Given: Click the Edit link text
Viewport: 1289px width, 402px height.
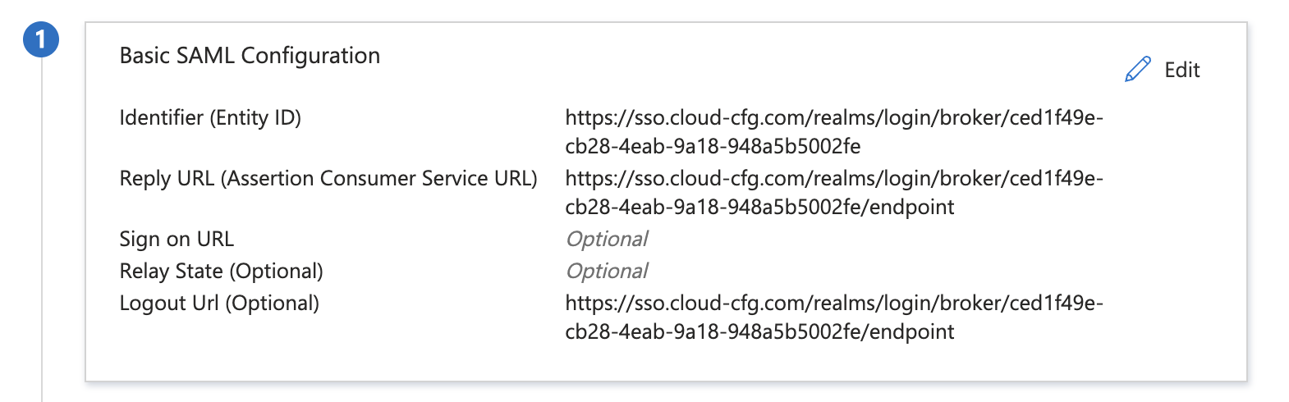Looking at the screenshot, I should (1182, 70).
